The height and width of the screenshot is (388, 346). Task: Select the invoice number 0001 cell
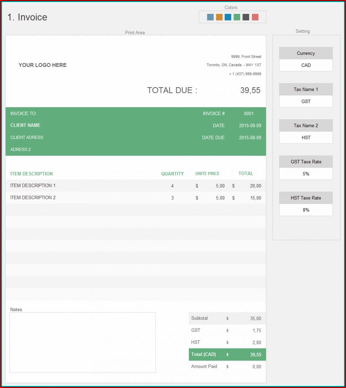coord(248,114)
